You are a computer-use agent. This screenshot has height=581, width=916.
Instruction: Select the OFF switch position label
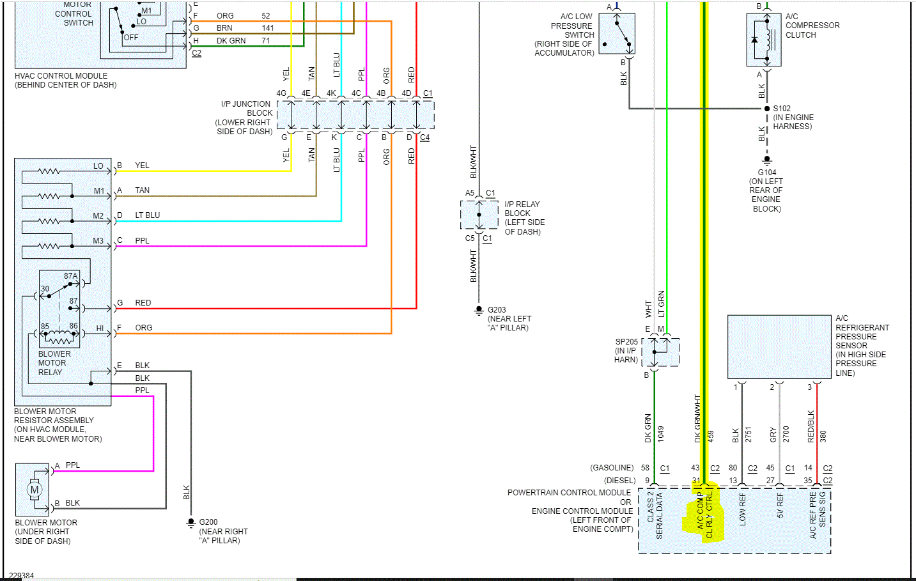[x=130, y=38]
